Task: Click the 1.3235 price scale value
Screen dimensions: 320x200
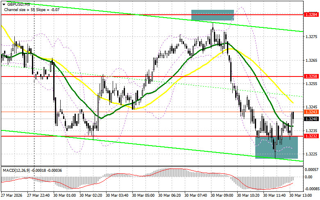Action: [x=311, y=130]
